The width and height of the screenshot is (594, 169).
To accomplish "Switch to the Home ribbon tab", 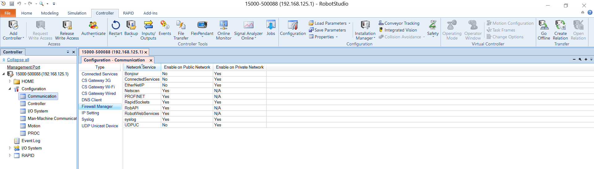I will [x=27, y=13].
